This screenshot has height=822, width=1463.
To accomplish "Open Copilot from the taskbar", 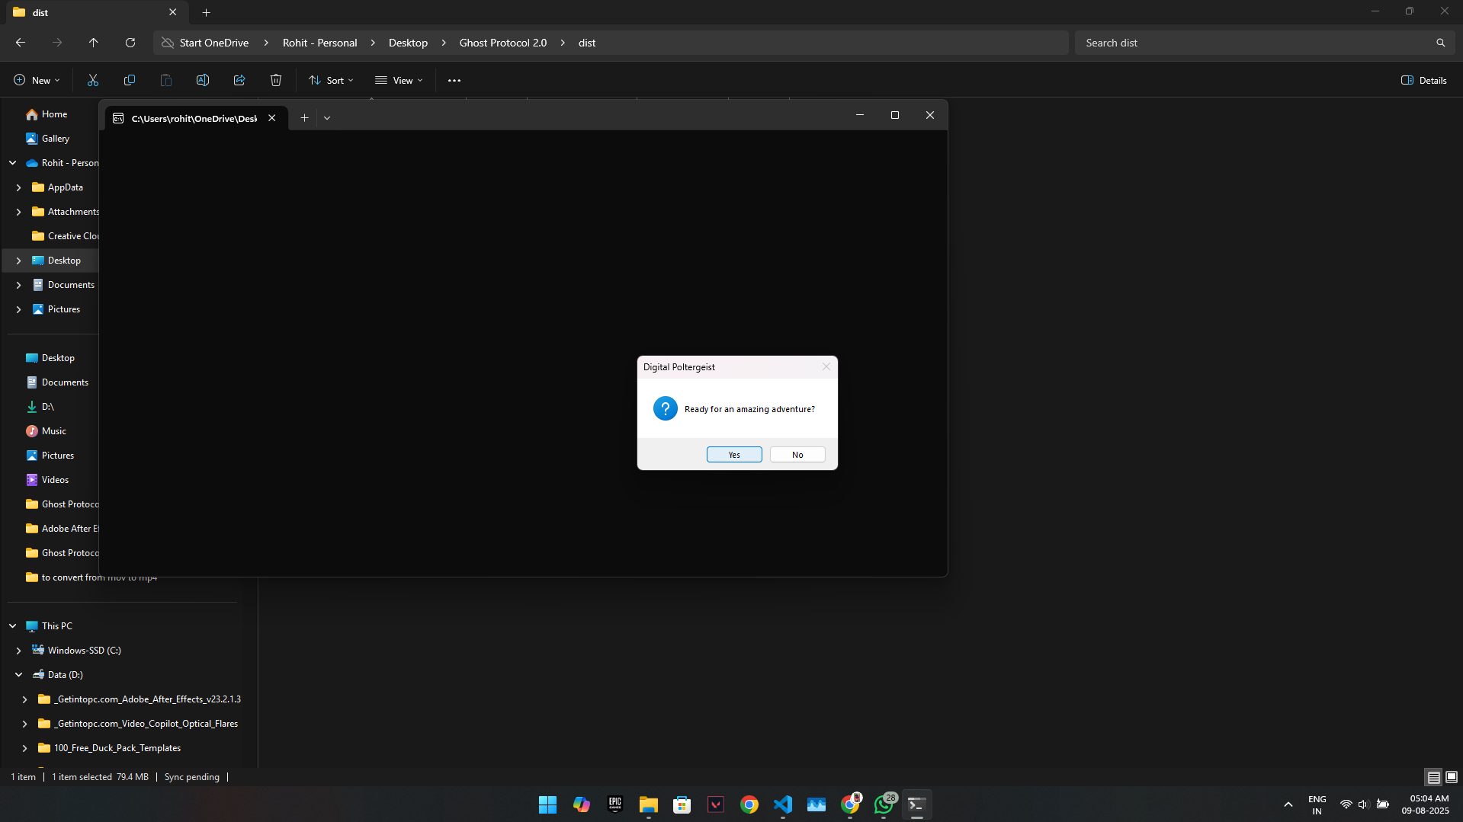I will pyautogui.click(x=582, y=804).
